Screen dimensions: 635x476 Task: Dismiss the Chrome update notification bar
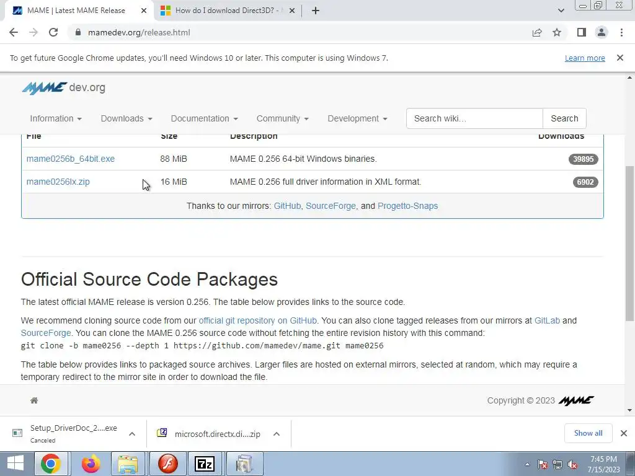(620, 58)
